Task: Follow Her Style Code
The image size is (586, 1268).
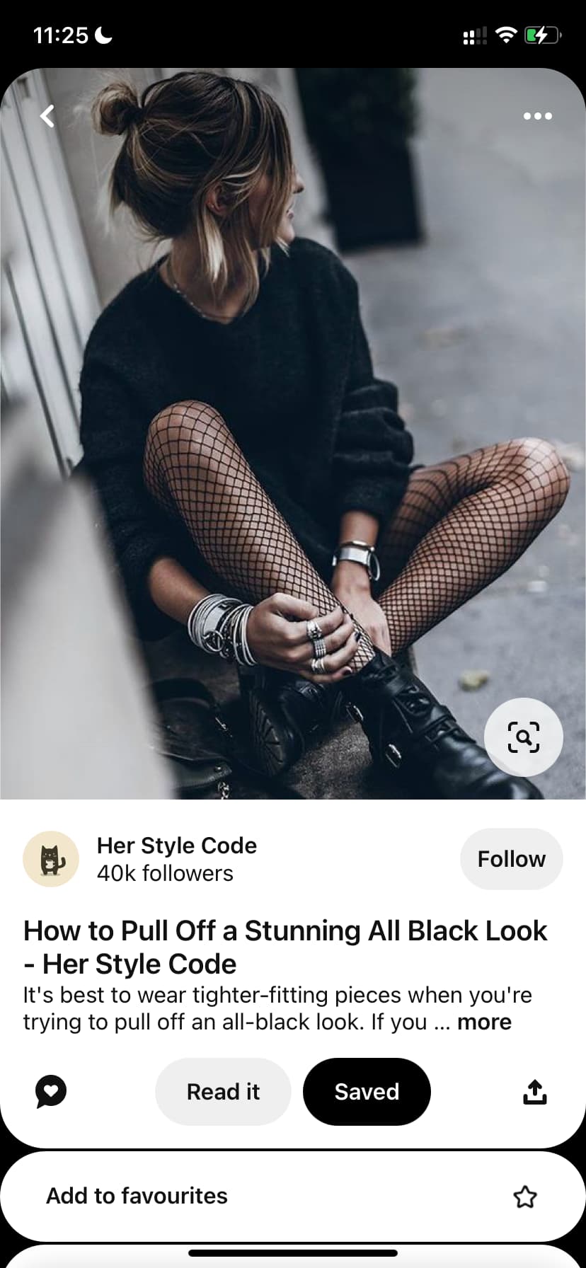Action: tap(512, 859)
